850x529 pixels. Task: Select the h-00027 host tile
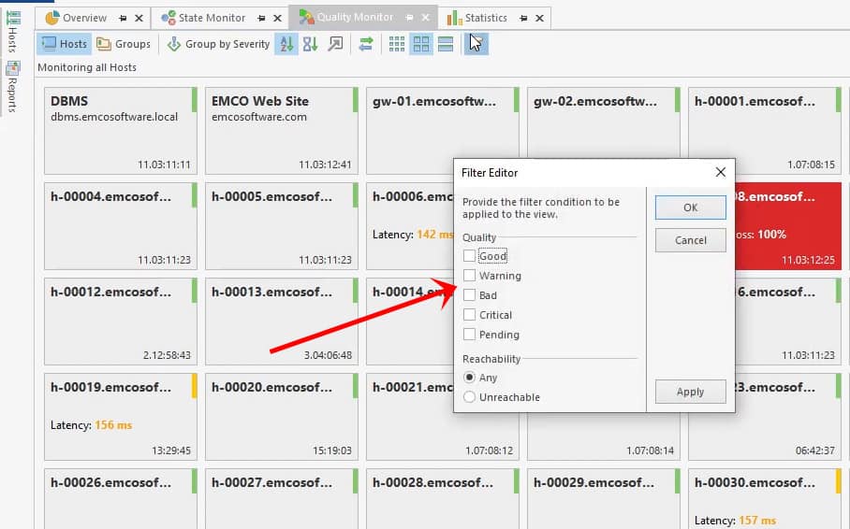click(282, 498)
